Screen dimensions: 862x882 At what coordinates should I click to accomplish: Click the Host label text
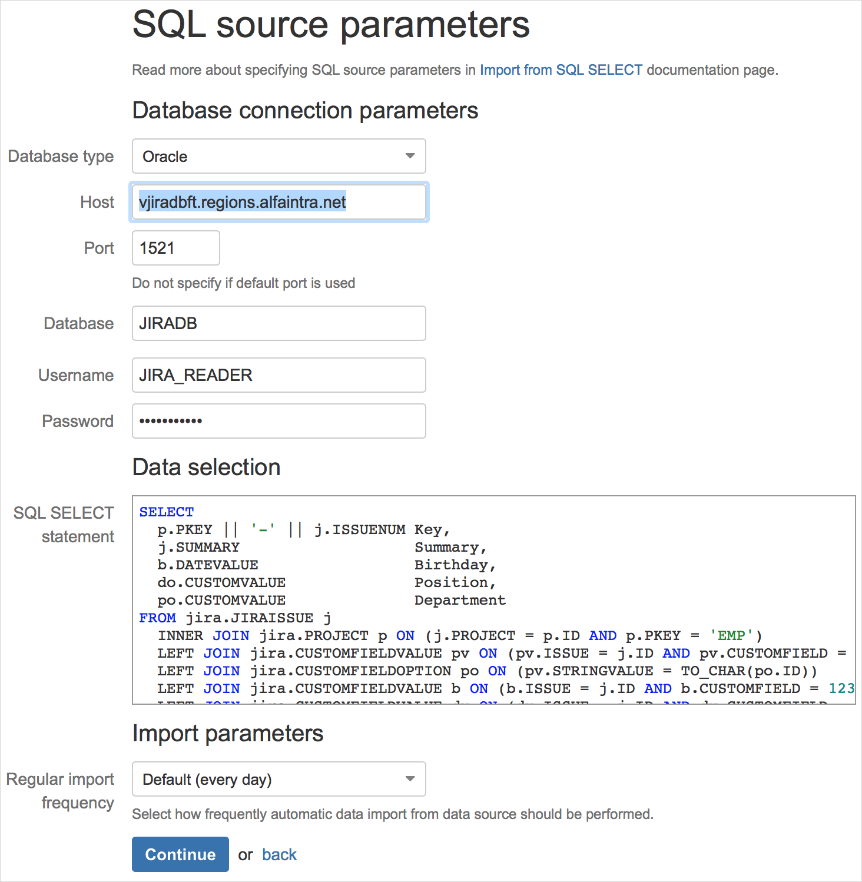[x=97, y=202]
